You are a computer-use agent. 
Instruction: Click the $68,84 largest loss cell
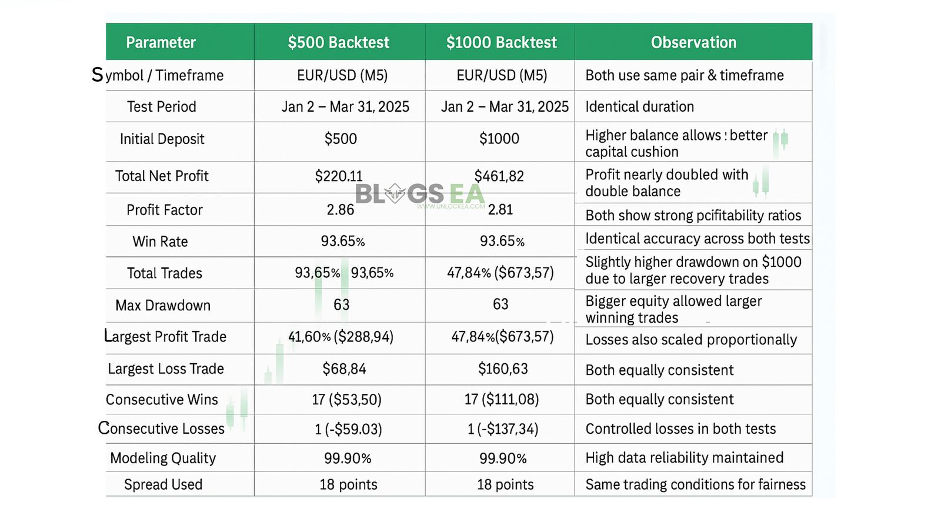pyautogui.click(x=344, y=369)
